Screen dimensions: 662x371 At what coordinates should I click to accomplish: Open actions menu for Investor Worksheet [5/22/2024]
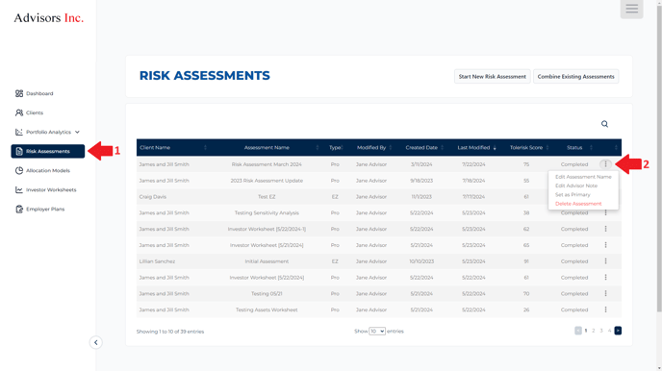(605, 278)
